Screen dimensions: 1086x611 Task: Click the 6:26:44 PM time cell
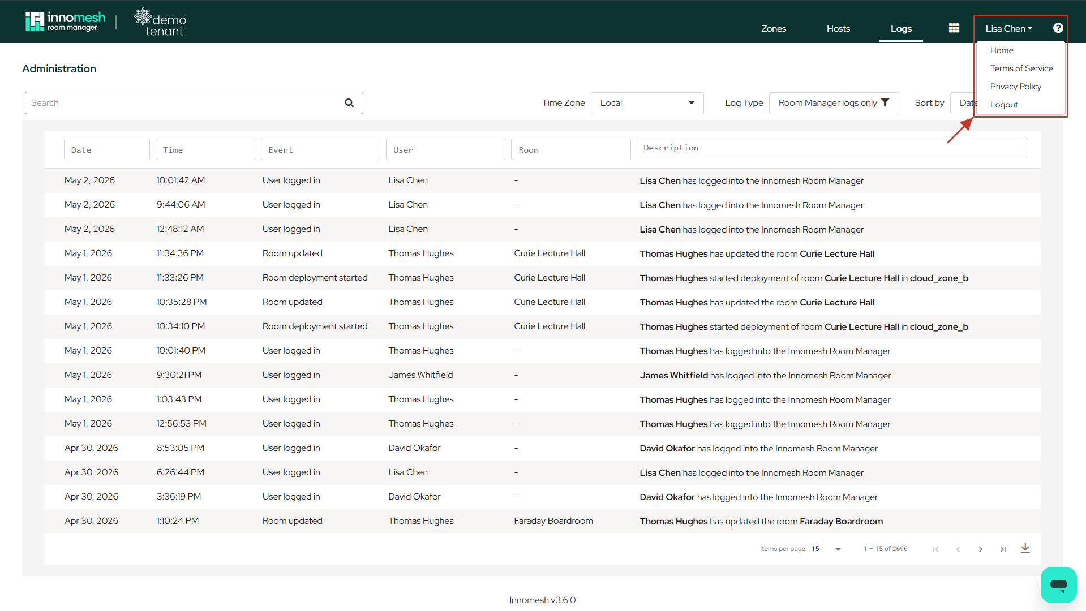click(x=180, y=472)
